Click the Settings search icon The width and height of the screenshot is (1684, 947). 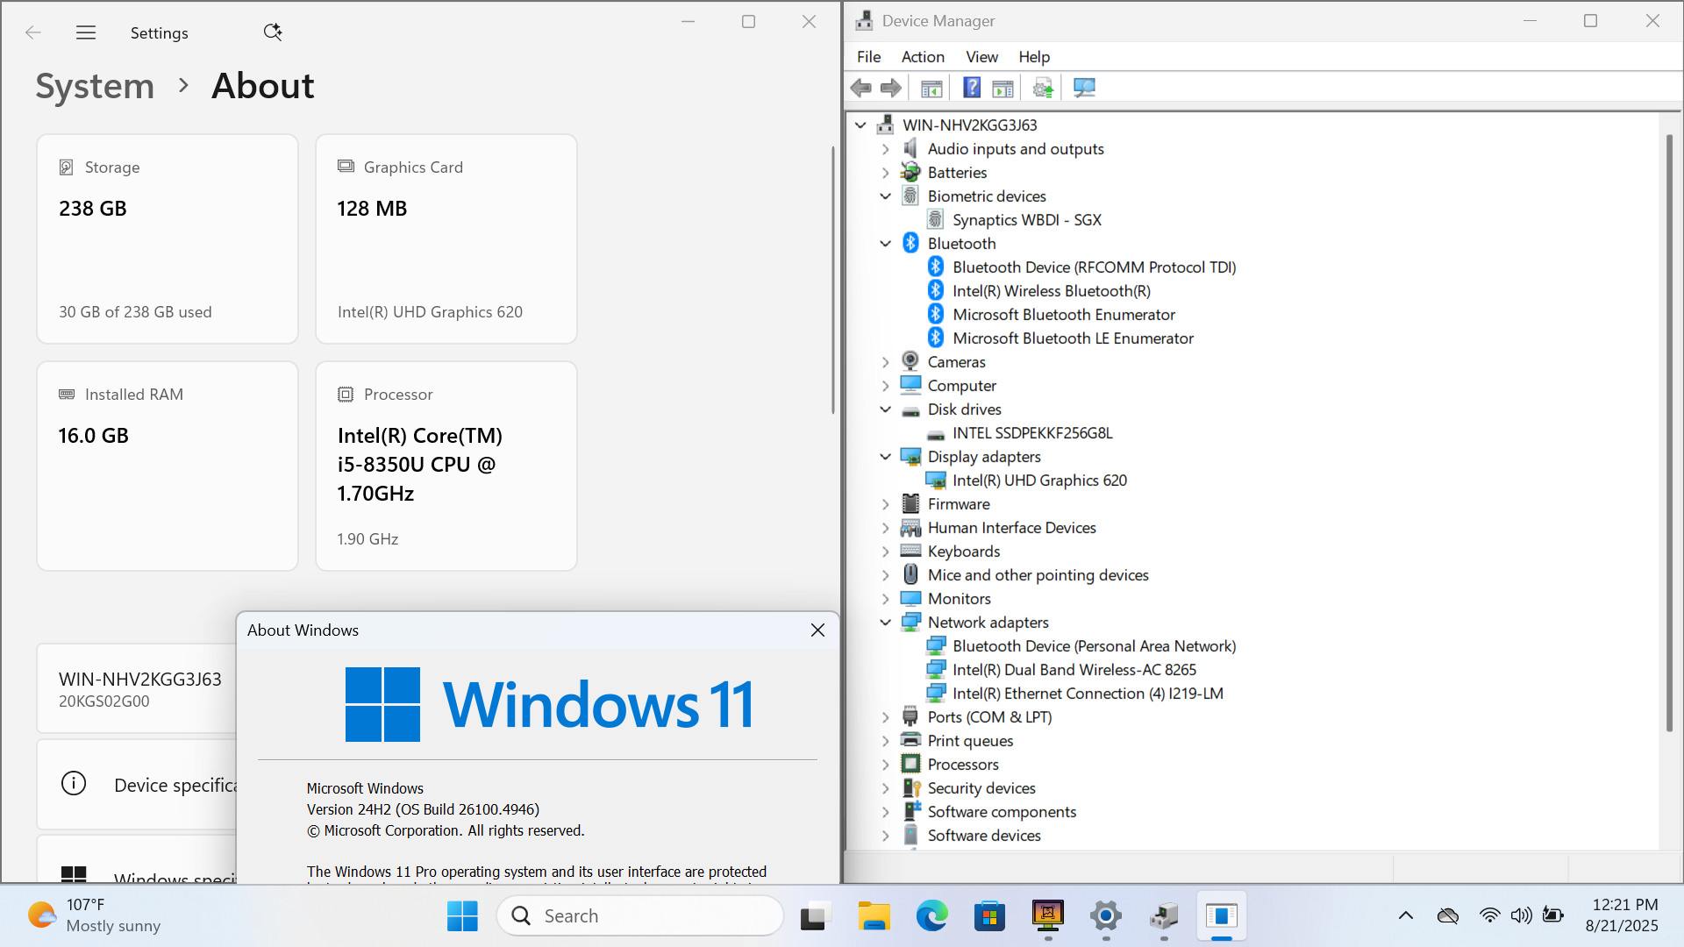point(273,32)
